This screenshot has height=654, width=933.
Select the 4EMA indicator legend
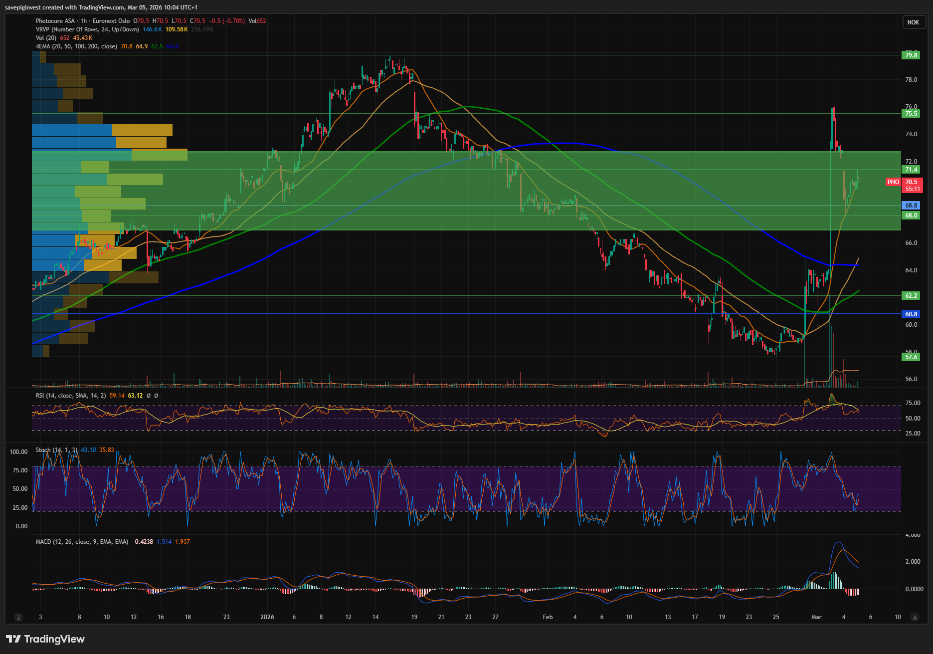point(76,46)
